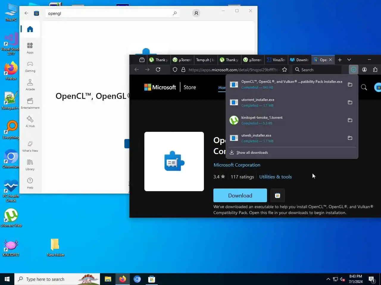381x285 pixels.
Task: Open File Explorer from the taskbar
Action: pyautogui.click(x=108, y=279)
